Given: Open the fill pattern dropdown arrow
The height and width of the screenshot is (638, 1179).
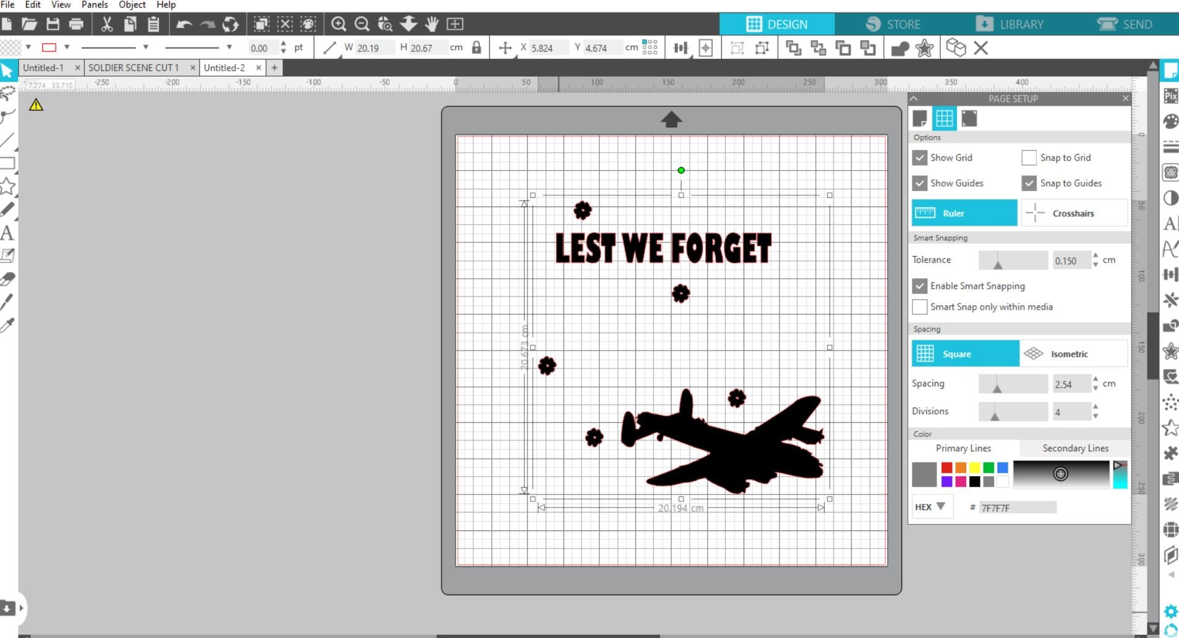Looking at the screenshot, I should [28, 47].
